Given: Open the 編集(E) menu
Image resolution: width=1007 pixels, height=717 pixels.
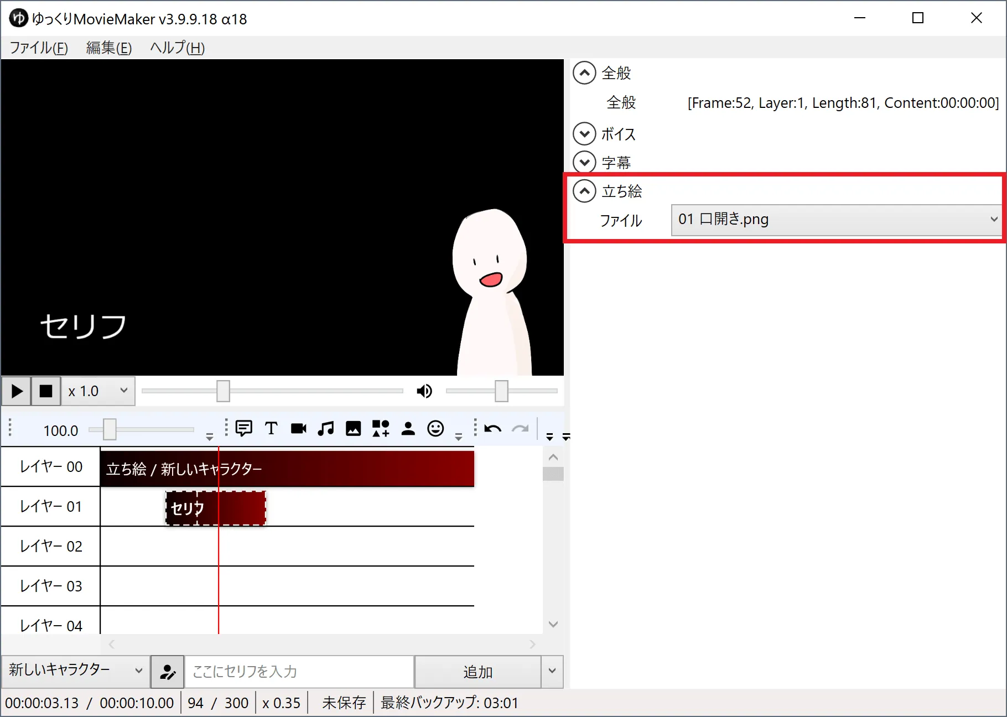Looking at the screenshot, I should [109, 48].
